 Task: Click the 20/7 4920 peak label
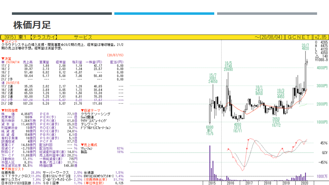coord(306,47)
